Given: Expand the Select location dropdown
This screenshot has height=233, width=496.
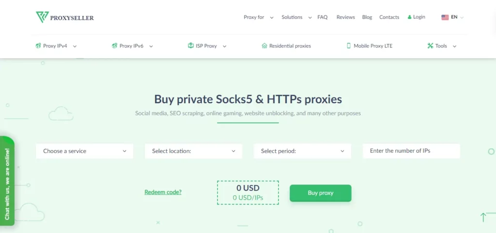Looking at the screenshot, I should [193, 151].
